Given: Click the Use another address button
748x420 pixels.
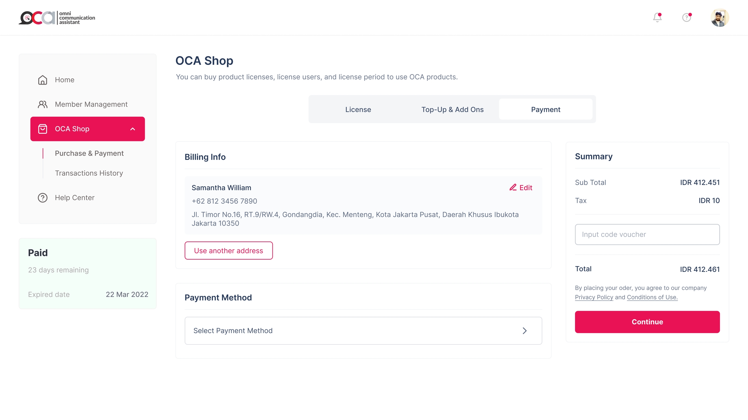Looking at the screenshot, I should [229, 251].
